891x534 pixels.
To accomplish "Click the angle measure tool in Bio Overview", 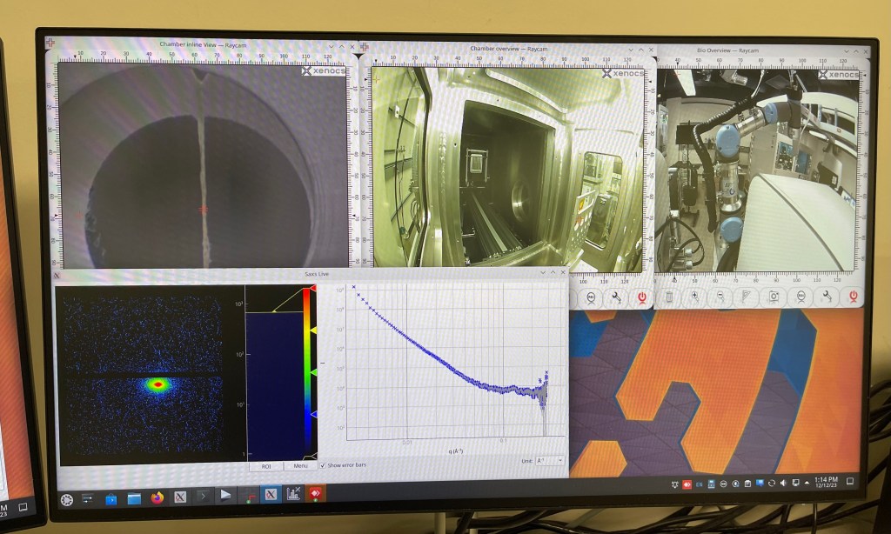I will pyautogui.click(x=746, y=297).
